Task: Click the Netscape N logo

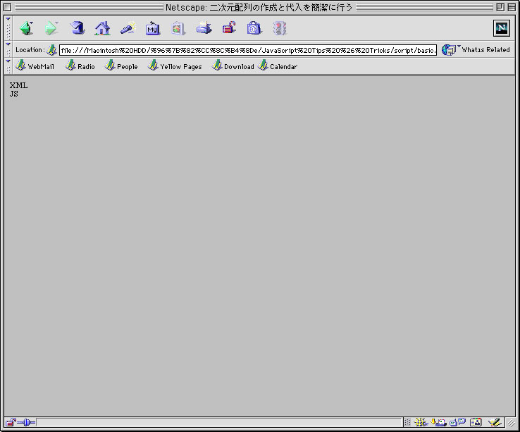Action: click(502, 28)
